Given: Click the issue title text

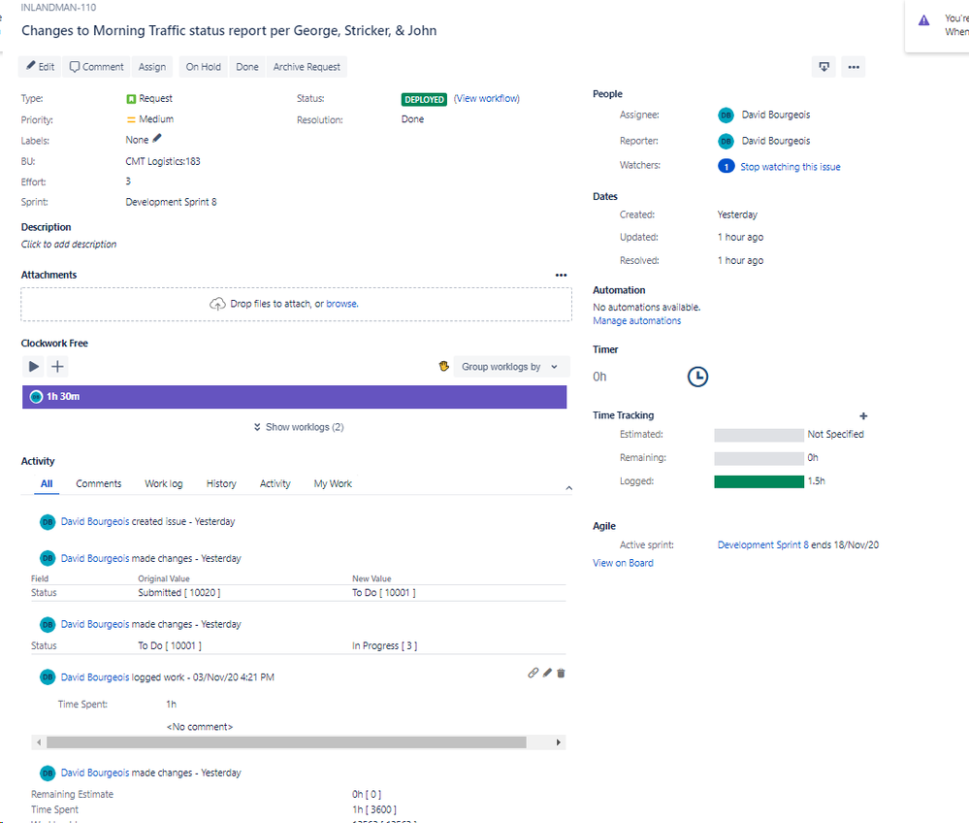Looking at the screenshot, I should tap(229, 30).
